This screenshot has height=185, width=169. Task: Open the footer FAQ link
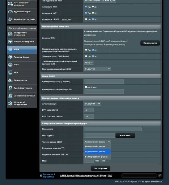110,175
